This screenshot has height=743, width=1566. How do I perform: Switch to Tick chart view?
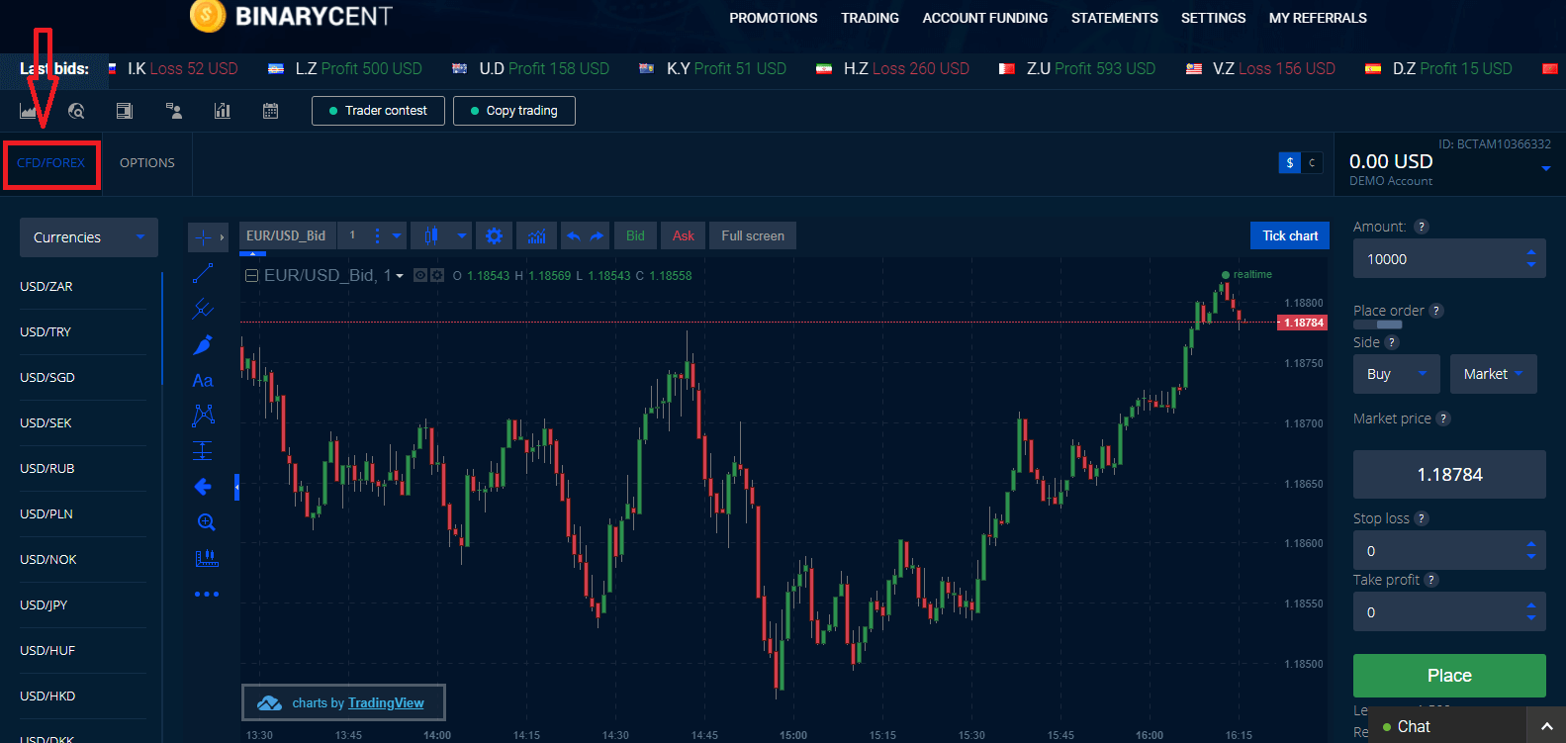pos(1290,235)
